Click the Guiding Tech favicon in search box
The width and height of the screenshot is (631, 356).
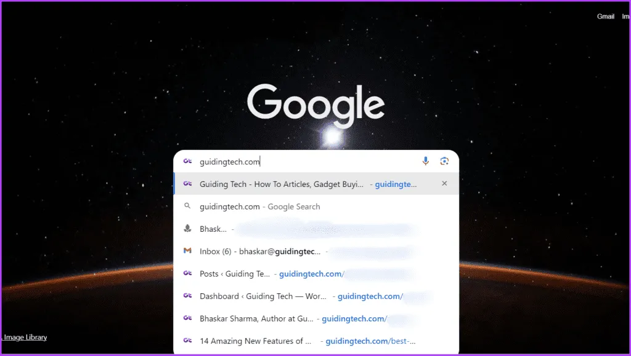[187, 161]
